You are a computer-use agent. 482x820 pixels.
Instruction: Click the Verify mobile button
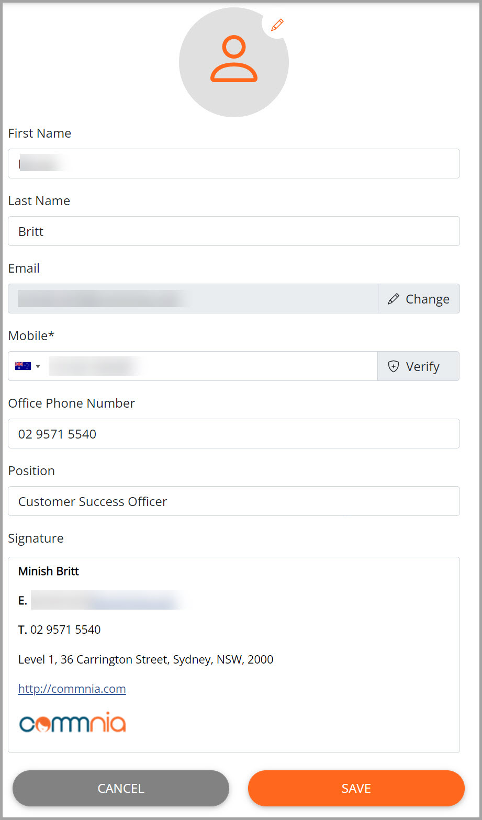pos(418,366)
